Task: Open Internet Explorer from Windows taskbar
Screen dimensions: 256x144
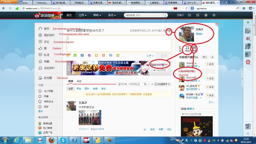Action: point(17,140)
